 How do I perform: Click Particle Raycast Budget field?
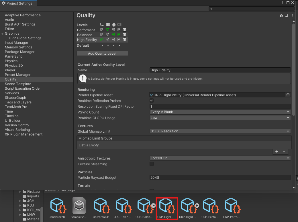coord(220,177)
